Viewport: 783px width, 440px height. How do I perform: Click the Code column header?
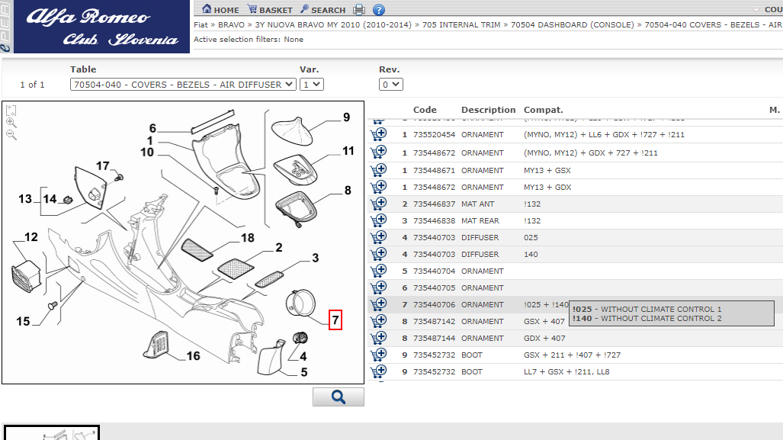tap(425, 110)
